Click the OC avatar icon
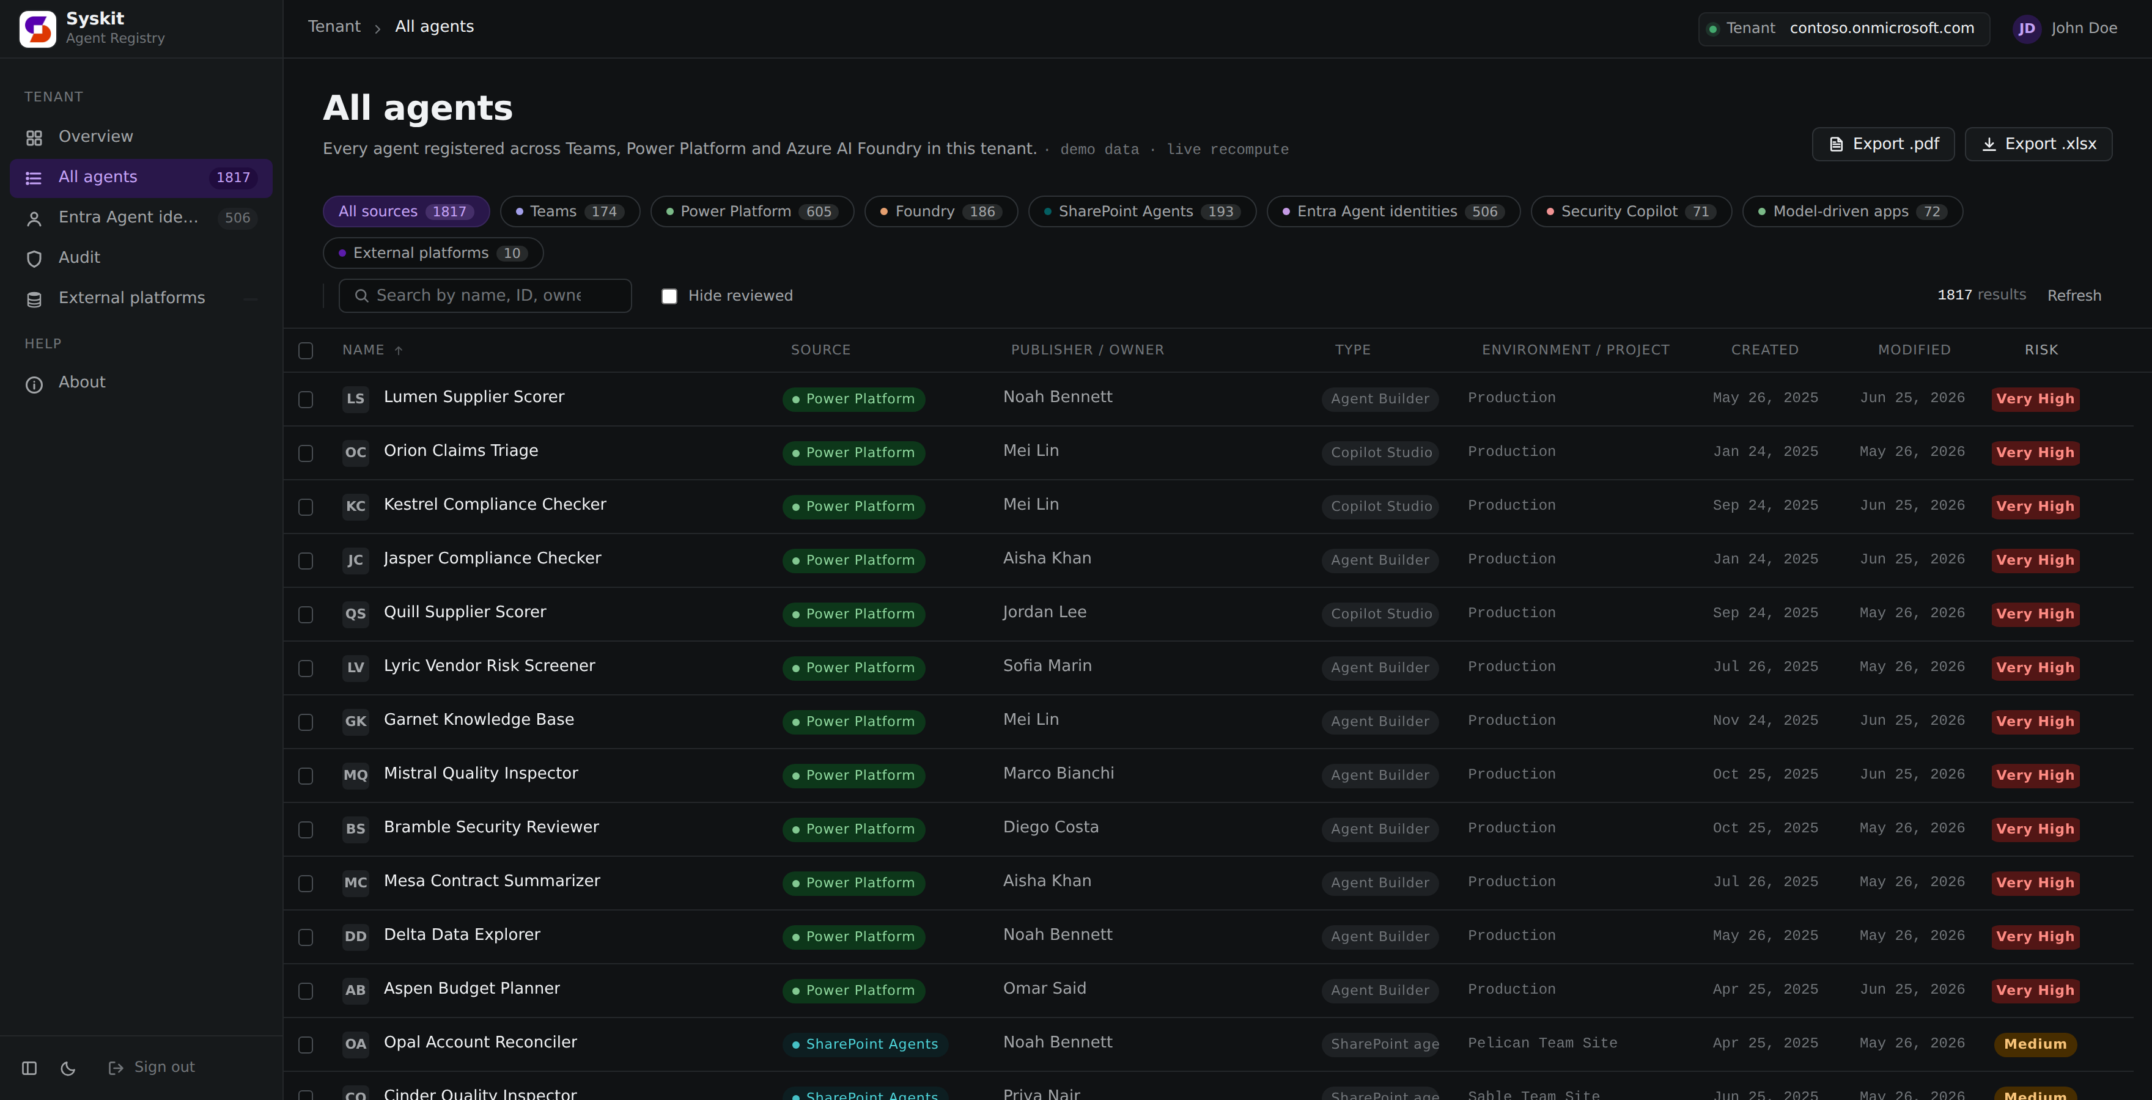Image resolution: width=2152 pixels, height=1100 pixels. point(356,453)
